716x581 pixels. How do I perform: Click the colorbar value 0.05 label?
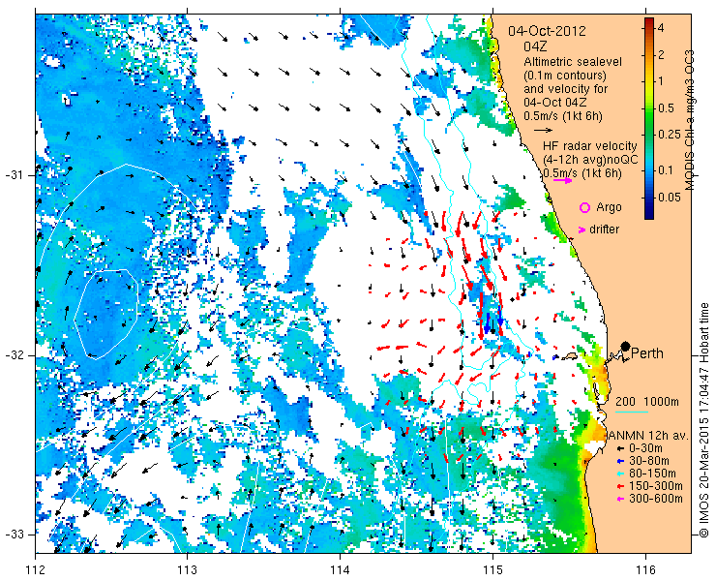coord(669,197)
